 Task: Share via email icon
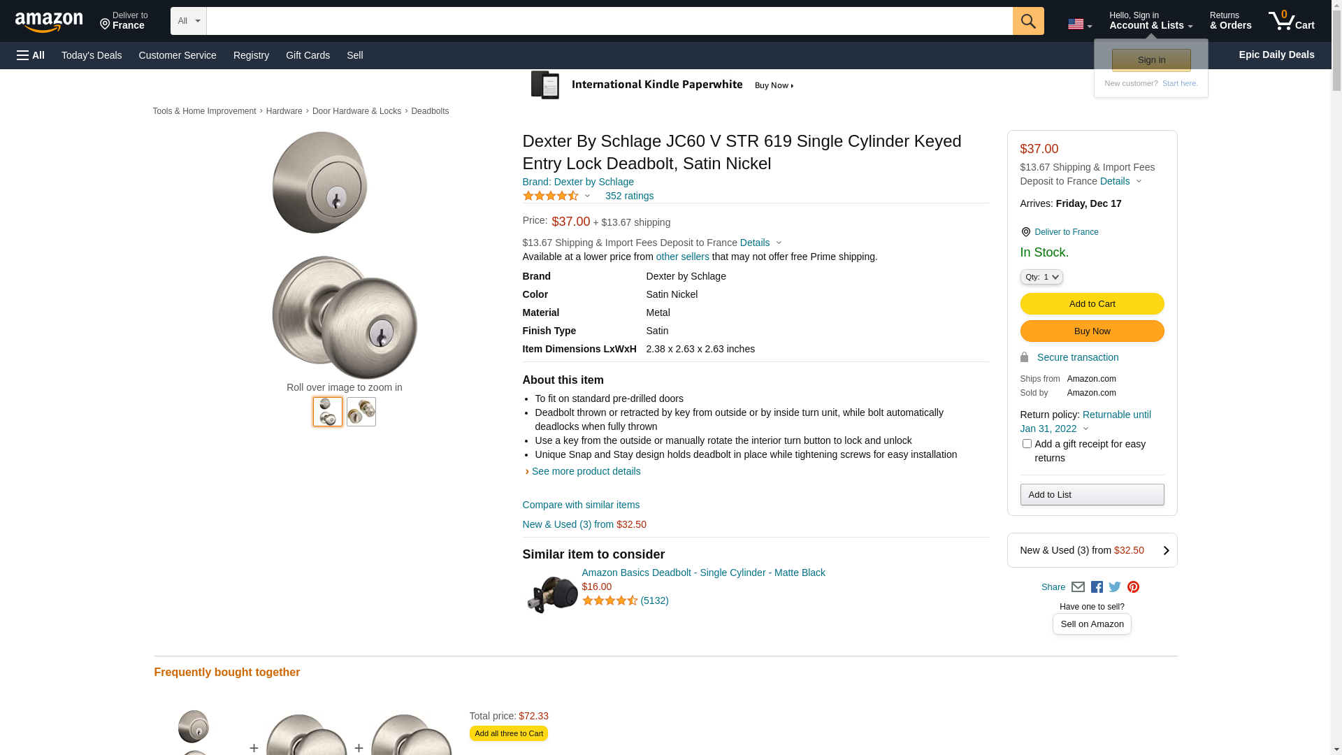(1078, 587)
